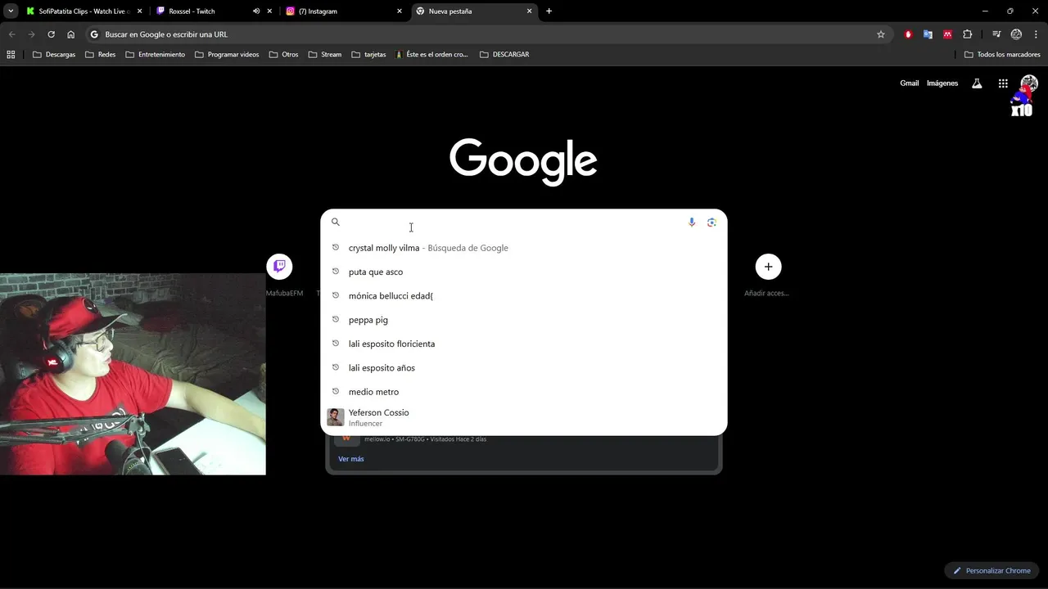Go back to previous page
Image resolution: width=1048 pixels, height=589 pixels.
coord(11,34)
